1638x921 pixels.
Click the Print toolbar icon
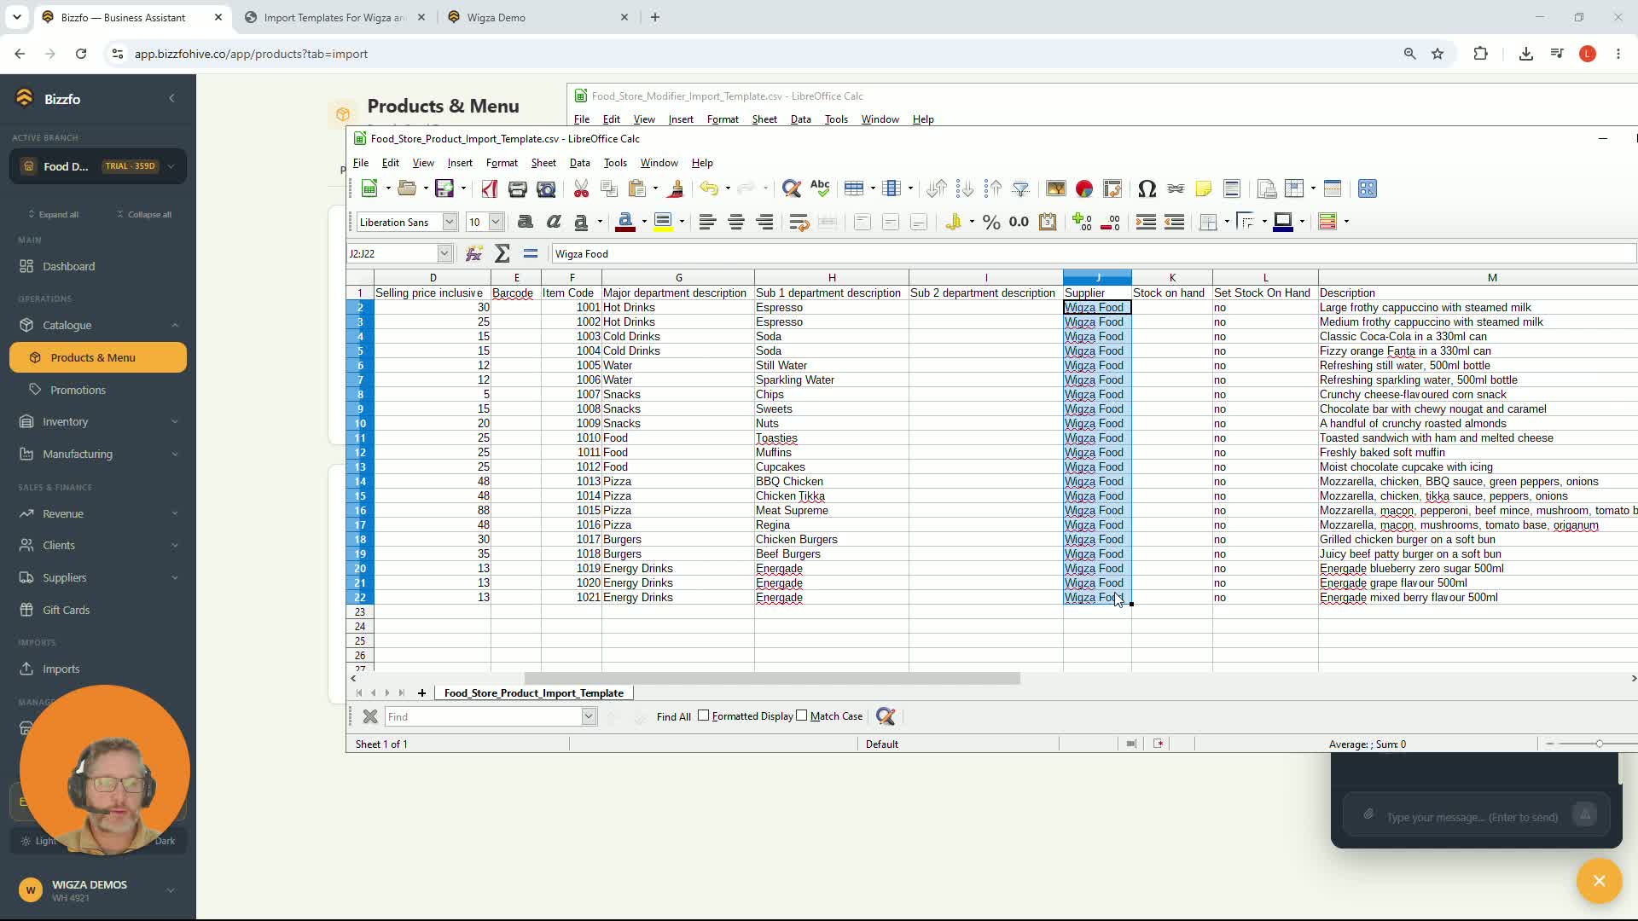point(517,188)
